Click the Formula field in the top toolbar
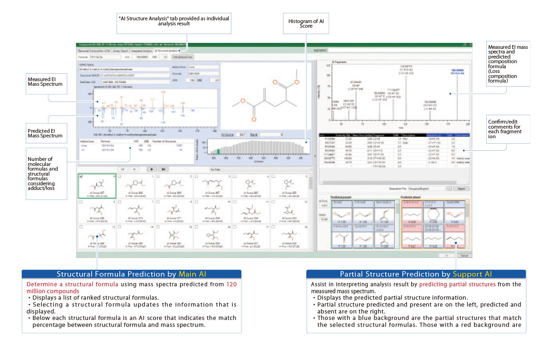The width and height of the screenshot is (548, 343). [x=105, y=57]
